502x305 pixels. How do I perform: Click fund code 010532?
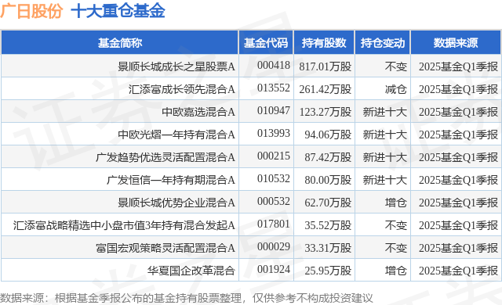pos(274,178)
